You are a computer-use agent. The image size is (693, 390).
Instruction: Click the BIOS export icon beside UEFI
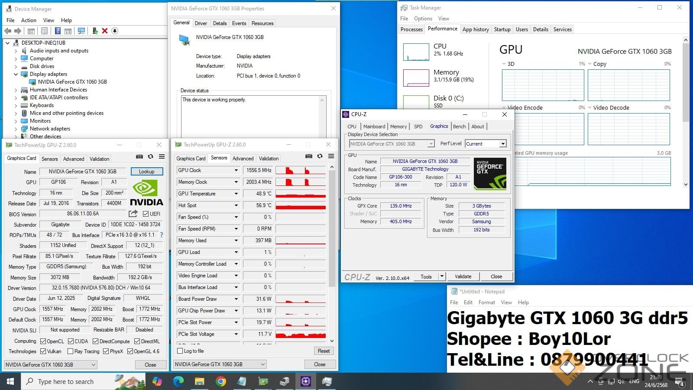tap(133, 214)
